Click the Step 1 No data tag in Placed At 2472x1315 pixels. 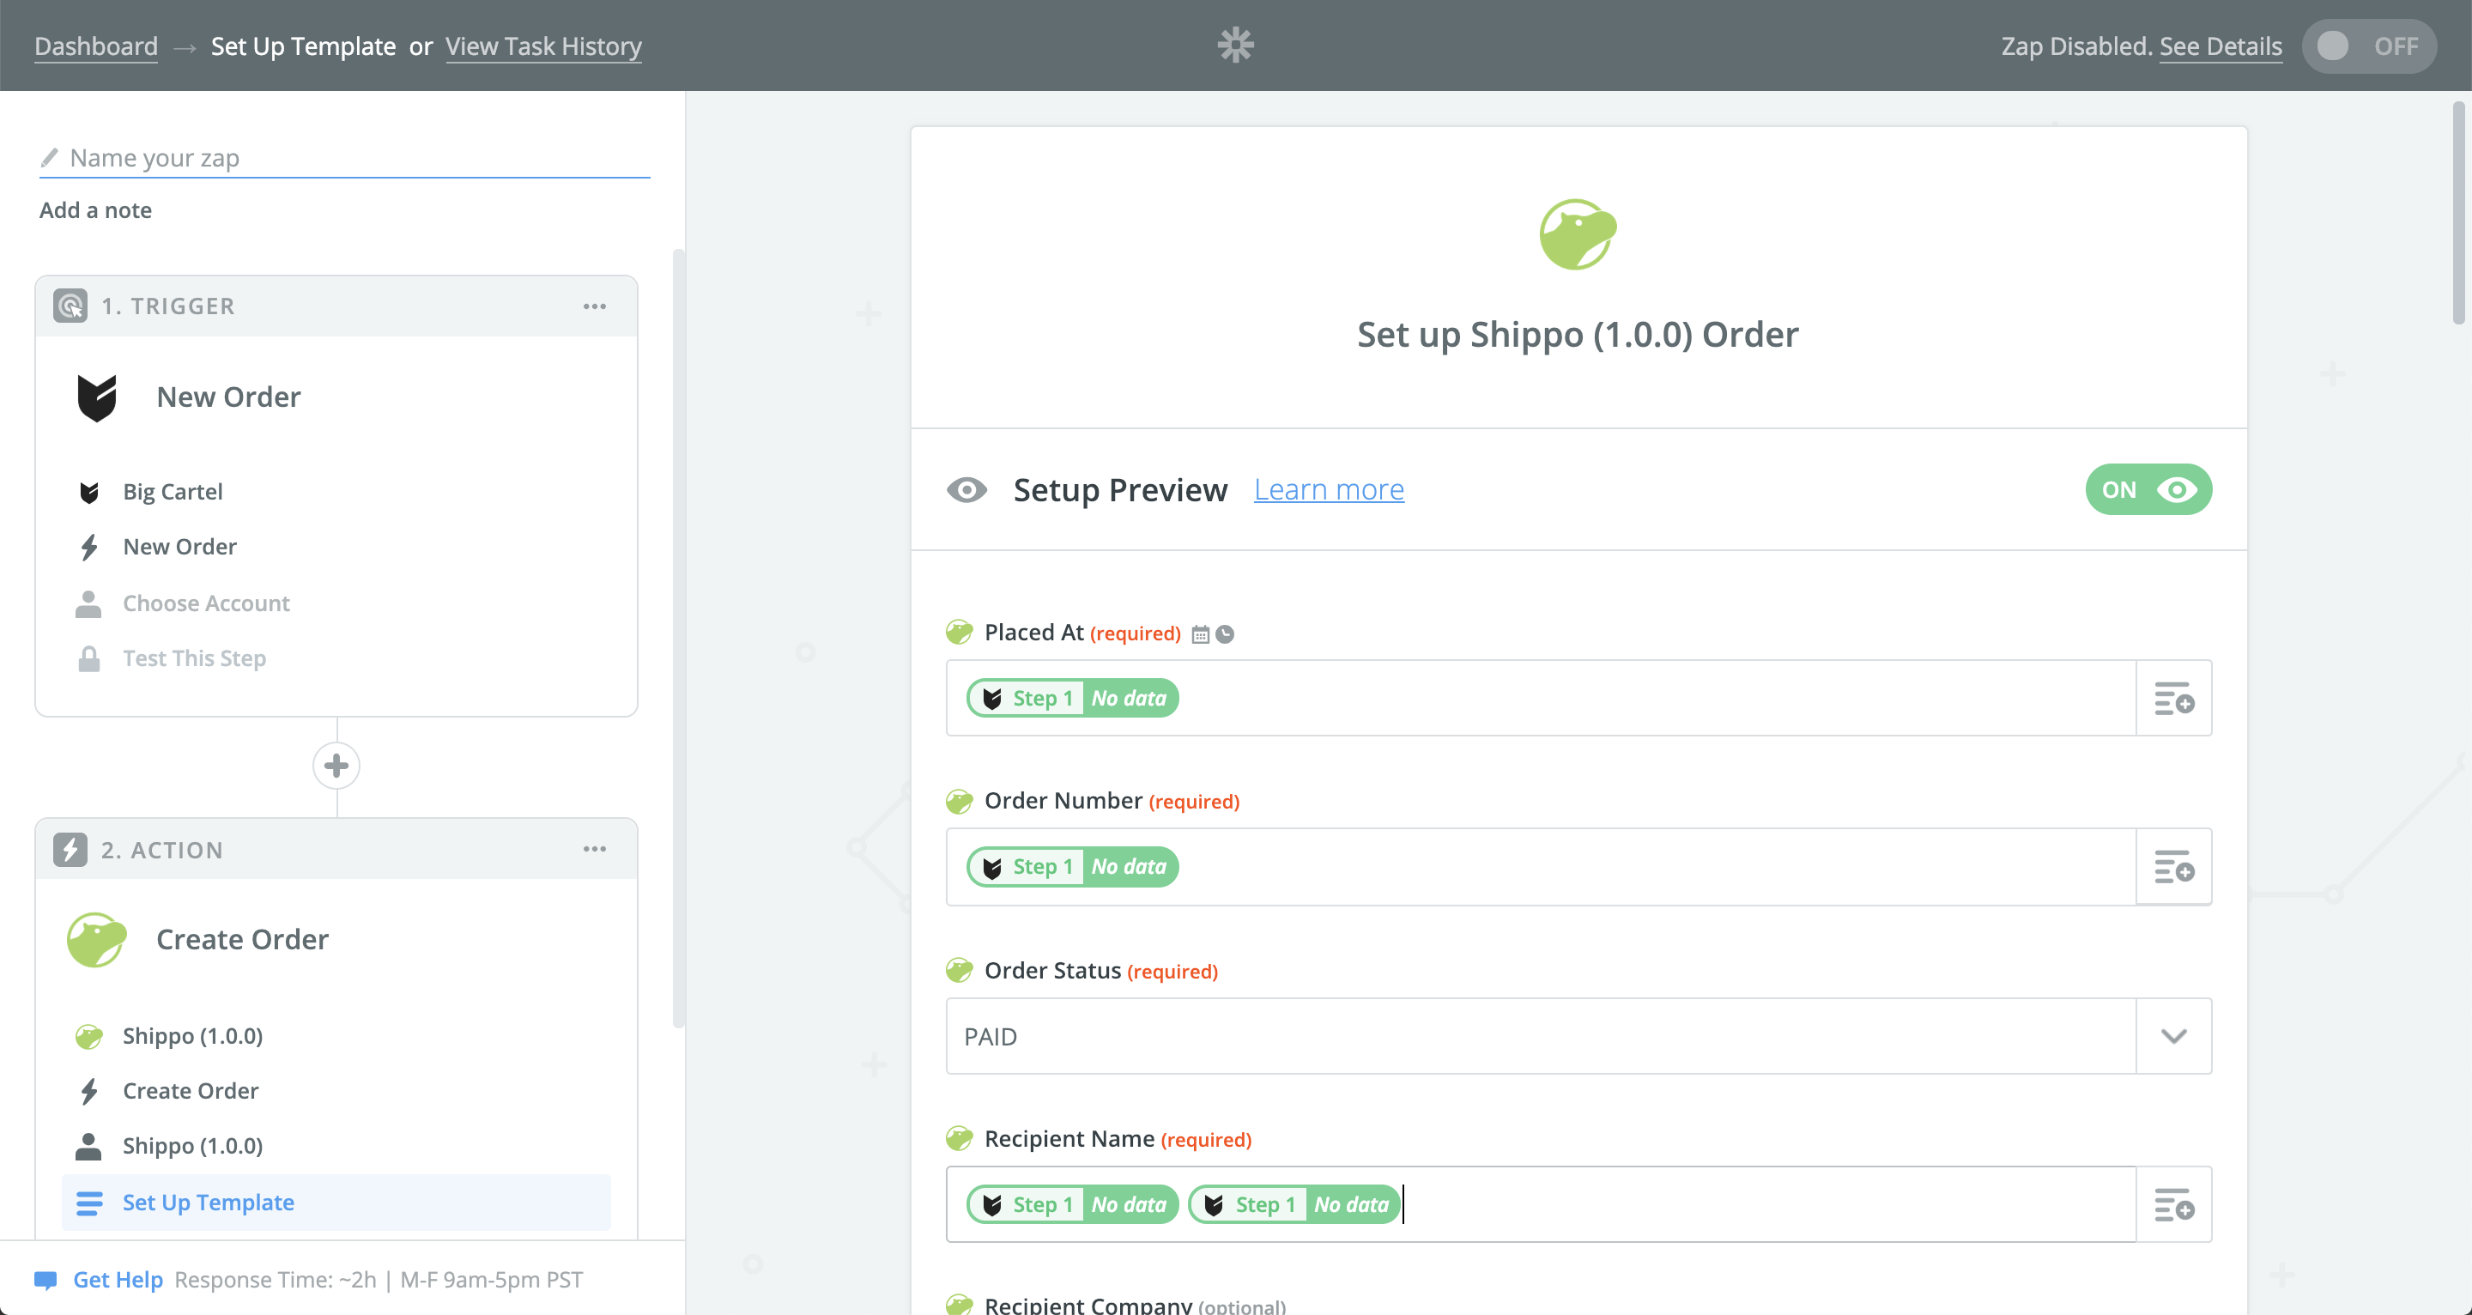click(1072, 698)
